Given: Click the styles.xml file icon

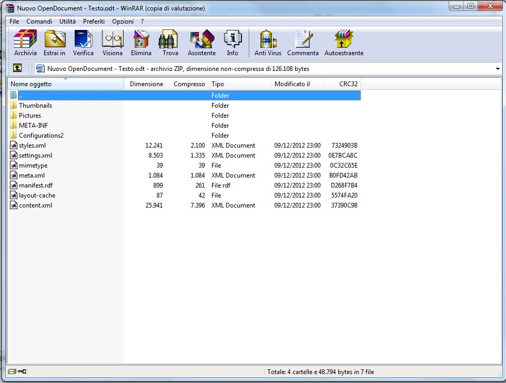Looking at the screenshot, I should pyautogui.click(x=14, y=146).
